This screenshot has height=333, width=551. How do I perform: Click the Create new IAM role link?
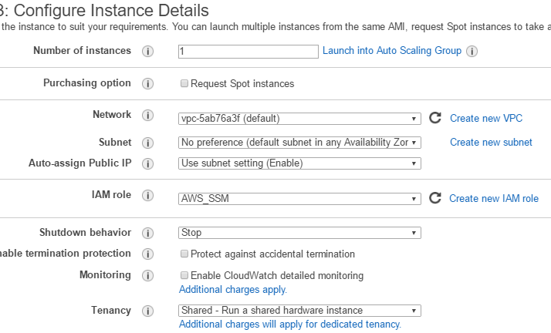click(493, 198)
